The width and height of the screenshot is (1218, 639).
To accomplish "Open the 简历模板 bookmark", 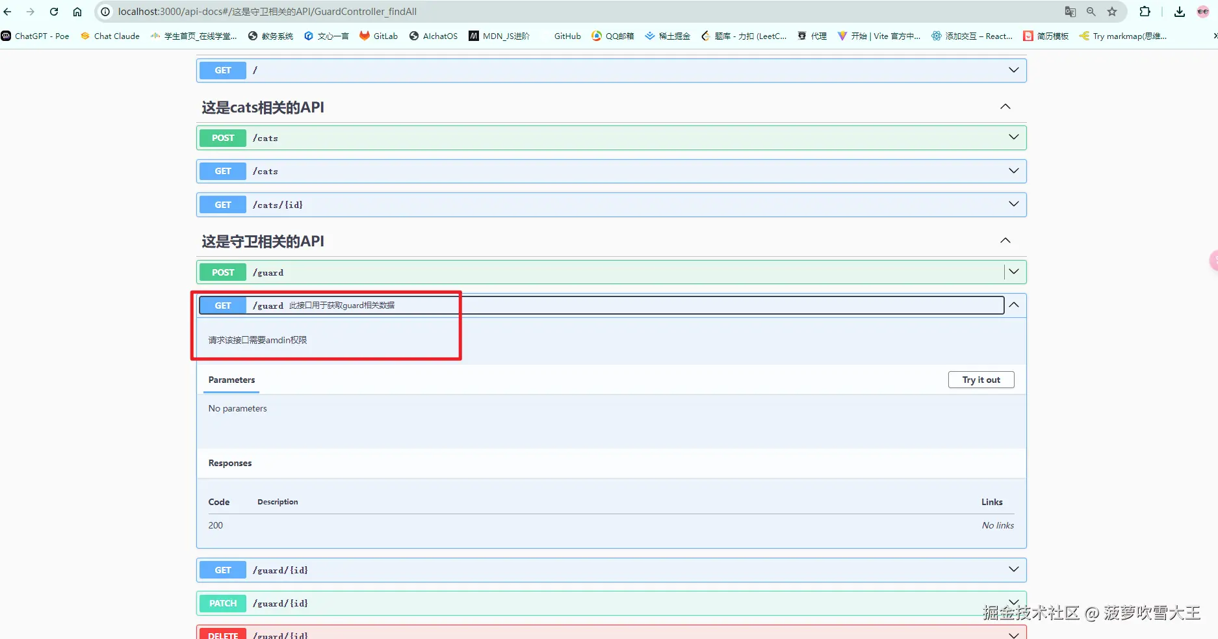I will click(1046, 36).
